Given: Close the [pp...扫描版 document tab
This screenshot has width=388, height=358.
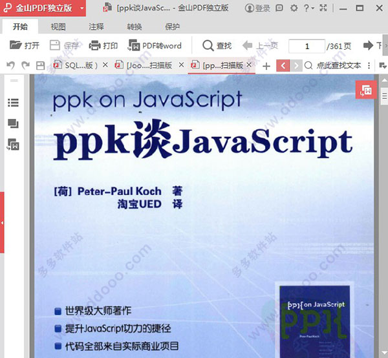Looking at the screenshot, I should pyautogui.click(x=249, y=65).
